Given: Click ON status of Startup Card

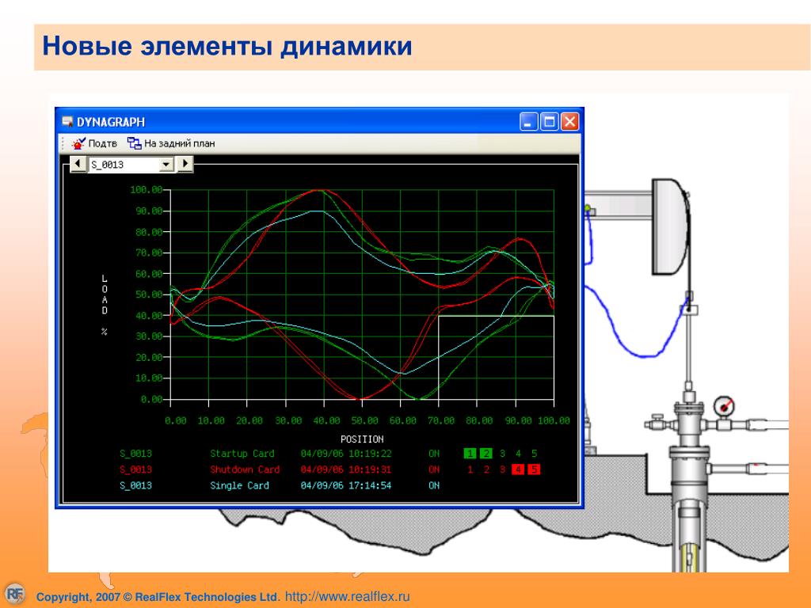Looking at the screenshot, I should click(434, 454).
